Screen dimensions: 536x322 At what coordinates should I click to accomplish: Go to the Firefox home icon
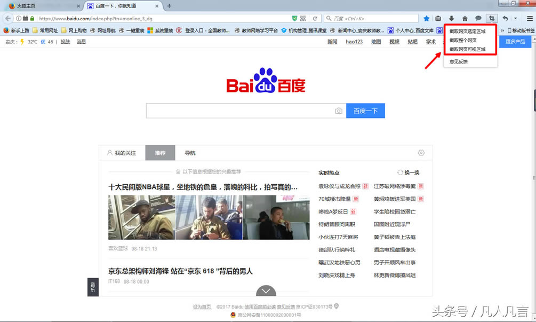[x=465, y=18]
